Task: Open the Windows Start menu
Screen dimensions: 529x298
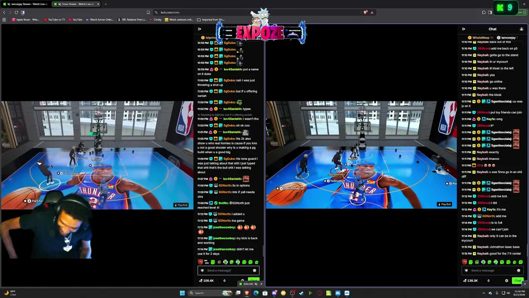Action: click(182, 293)
